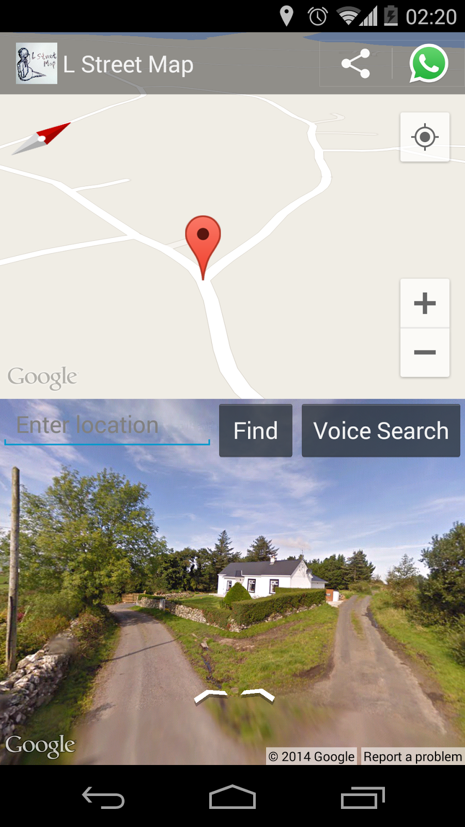Open WhatsApp sharing icon
Screen dimensions: 465x827
[428, 64]
